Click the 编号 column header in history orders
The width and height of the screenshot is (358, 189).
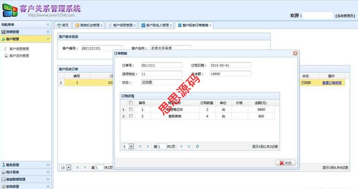[x=77, y=76]
